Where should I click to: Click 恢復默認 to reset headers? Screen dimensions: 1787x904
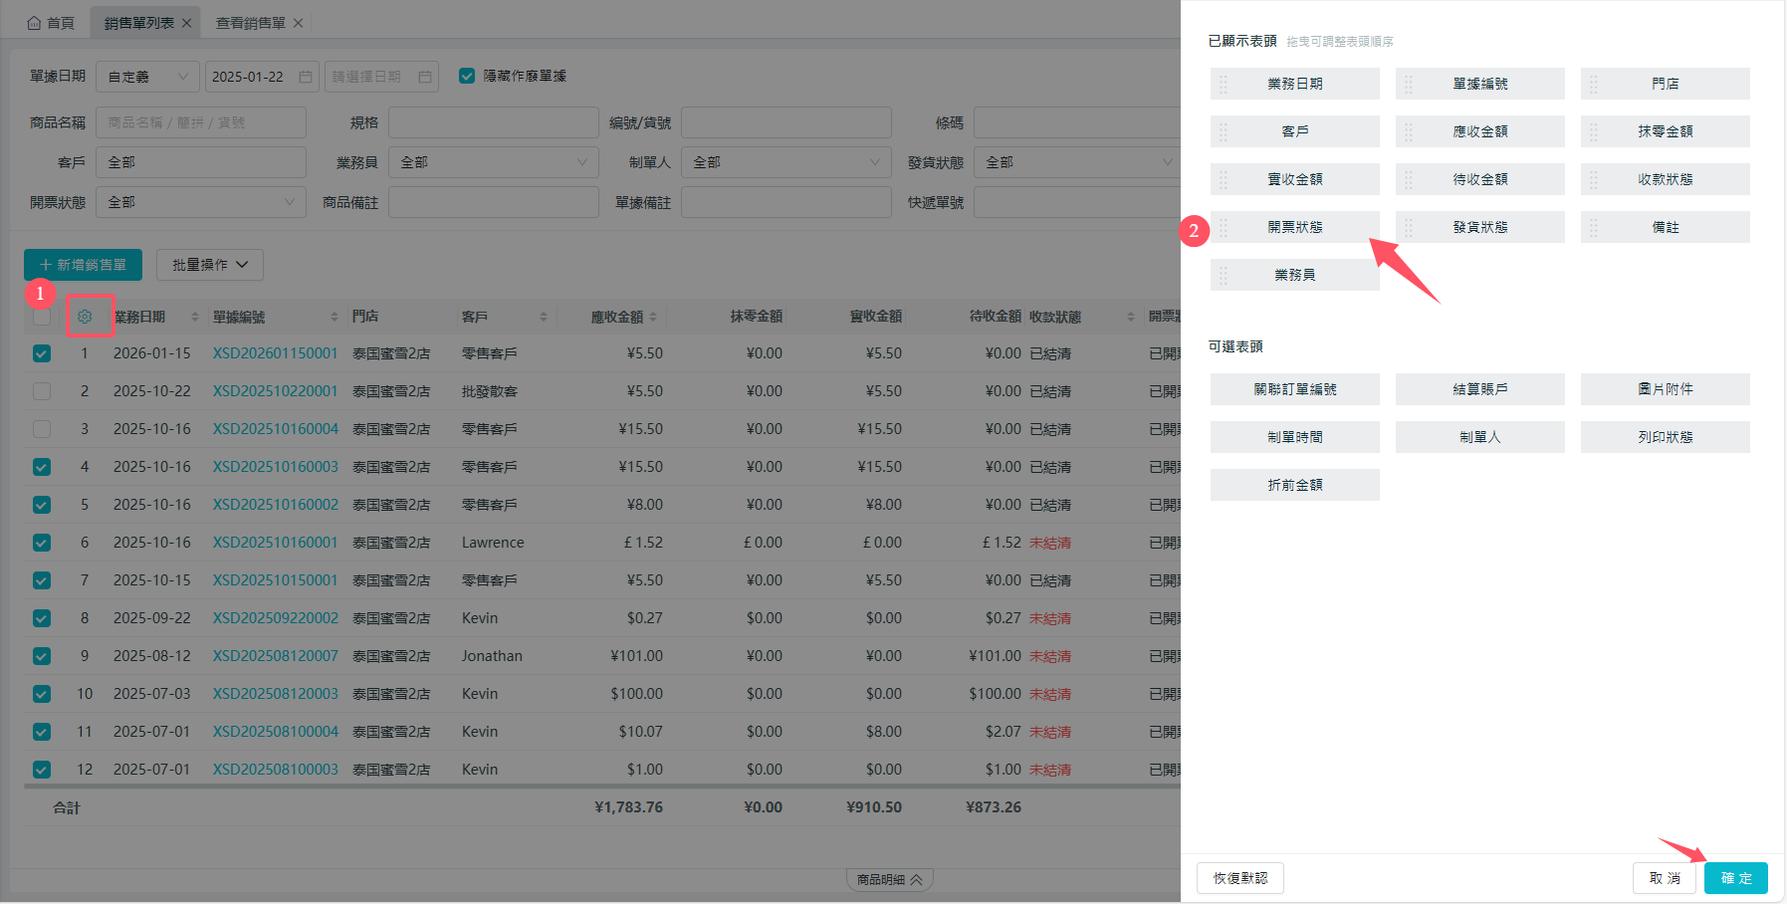[1239, 878]
